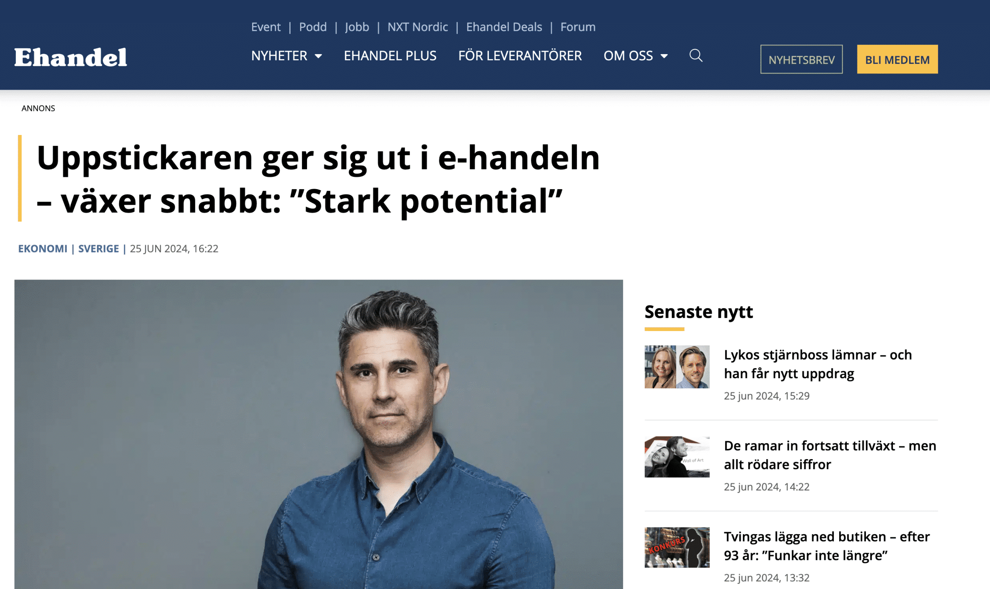Open the search magnifier icon

coord(696,56)
